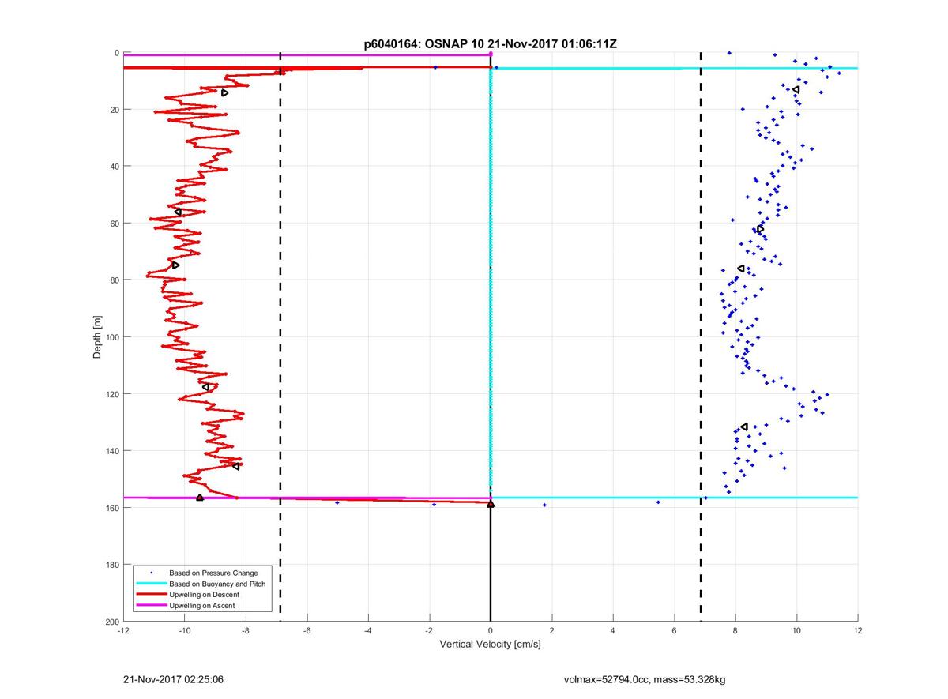Click the red line sample in legend
This screenshot has width=948, height=699.
point(151,594)
